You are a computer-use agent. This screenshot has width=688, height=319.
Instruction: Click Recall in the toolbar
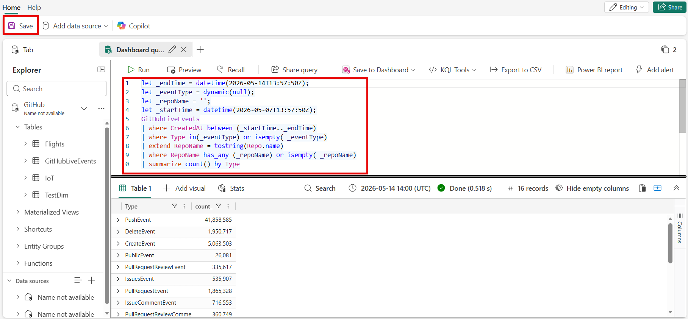point(231,70)
